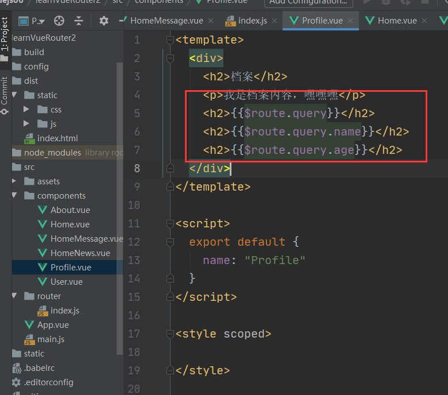448x395 pixels.
Task: Expand the js folder arrow
Action: click(x=26, y=123)
